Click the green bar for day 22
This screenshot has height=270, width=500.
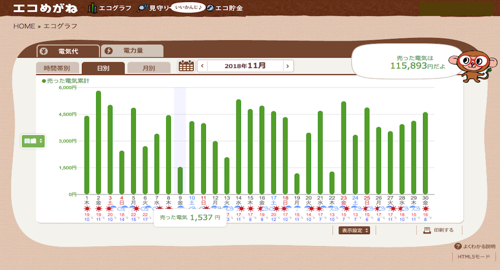(x=332, y=183)
